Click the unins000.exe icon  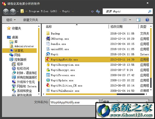coord(48,49)
